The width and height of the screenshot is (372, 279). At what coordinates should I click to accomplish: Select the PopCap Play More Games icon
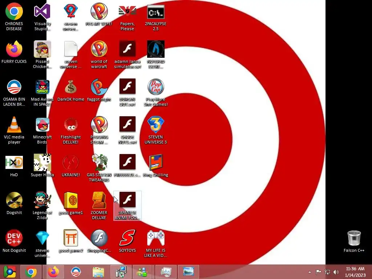click(155, 93)
